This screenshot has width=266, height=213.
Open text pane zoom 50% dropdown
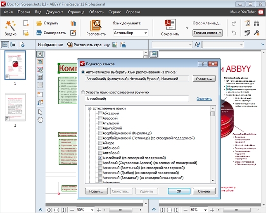pyautogui.click(x=205, y=210)
